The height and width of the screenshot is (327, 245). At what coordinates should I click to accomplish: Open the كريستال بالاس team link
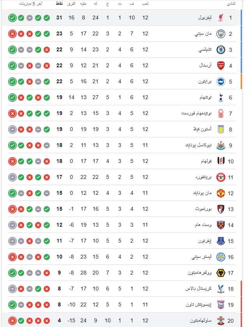[198, 289]
